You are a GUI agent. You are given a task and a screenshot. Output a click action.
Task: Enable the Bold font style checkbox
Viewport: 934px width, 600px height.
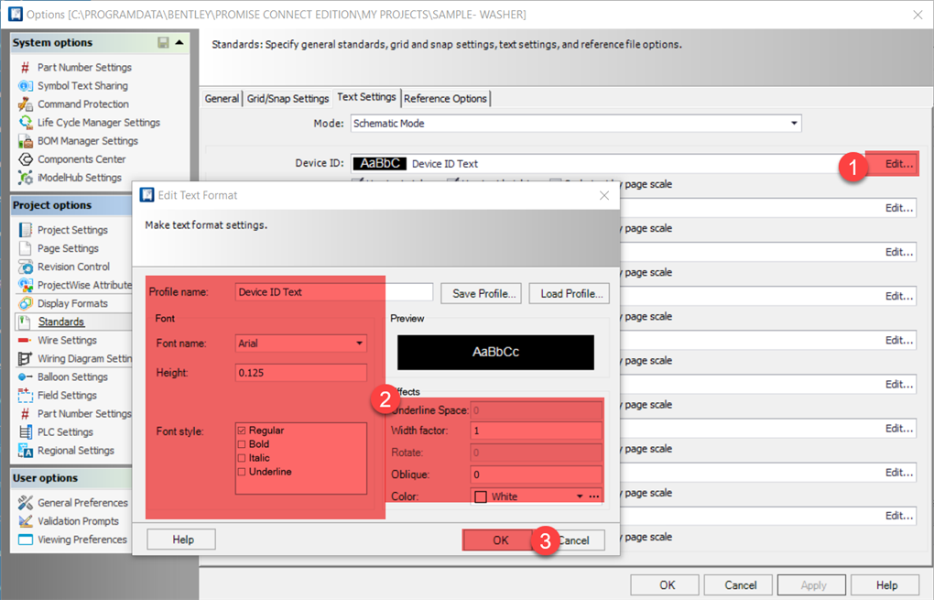point(241,444)
